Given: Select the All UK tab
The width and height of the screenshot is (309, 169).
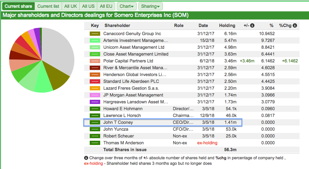Looking at the screenshot, I should pyautogui.click(x=70, y=6).
